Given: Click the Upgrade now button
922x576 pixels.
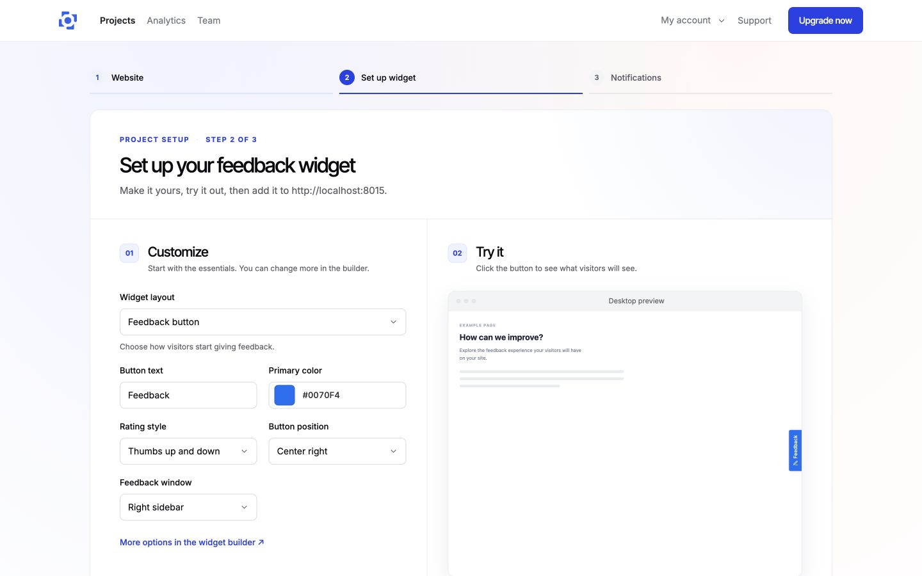Looking at the screenshot, I should [x=825, y=20].
